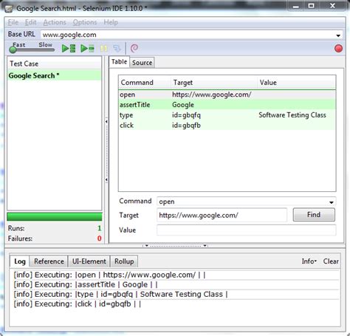
Task: Open the File menu
Action: [13, 22]
